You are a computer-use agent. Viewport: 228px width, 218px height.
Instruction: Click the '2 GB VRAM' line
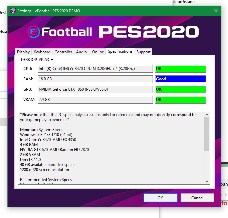[x=30, y=155]
